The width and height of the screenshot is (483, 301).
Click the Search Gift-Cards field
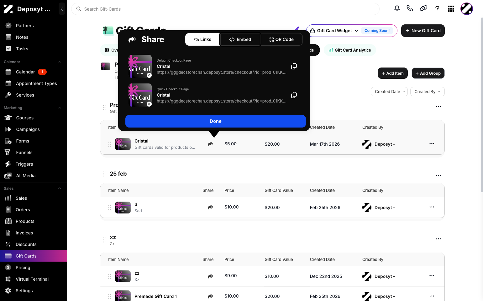tap(225, 9)
